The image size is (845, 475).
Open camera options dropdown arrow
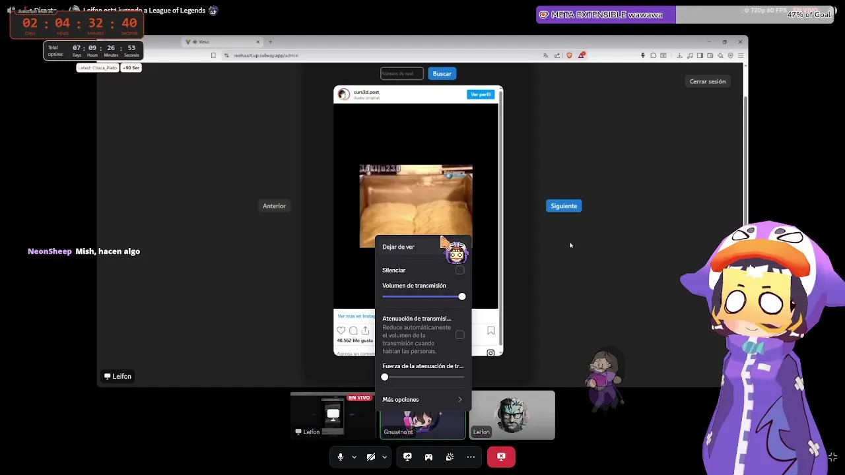click(384, 457)
